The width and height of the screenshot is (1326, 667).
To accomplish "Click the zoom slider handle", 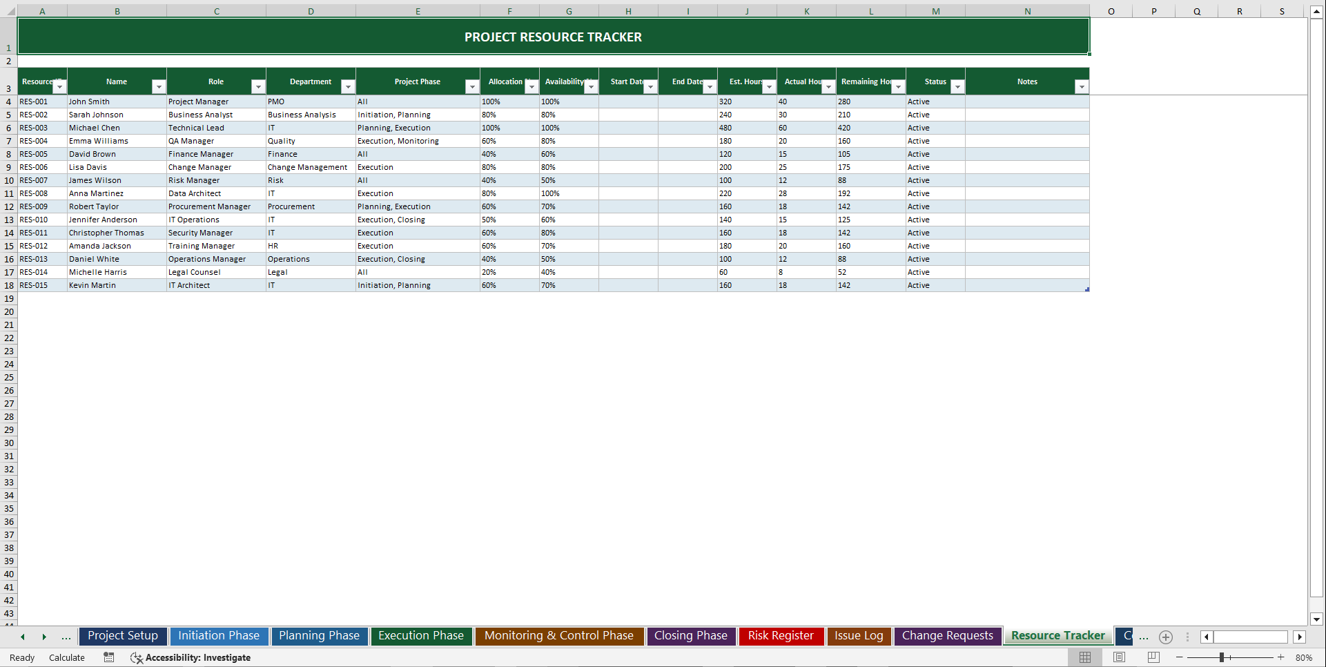I will click(x=1221, y=657).
